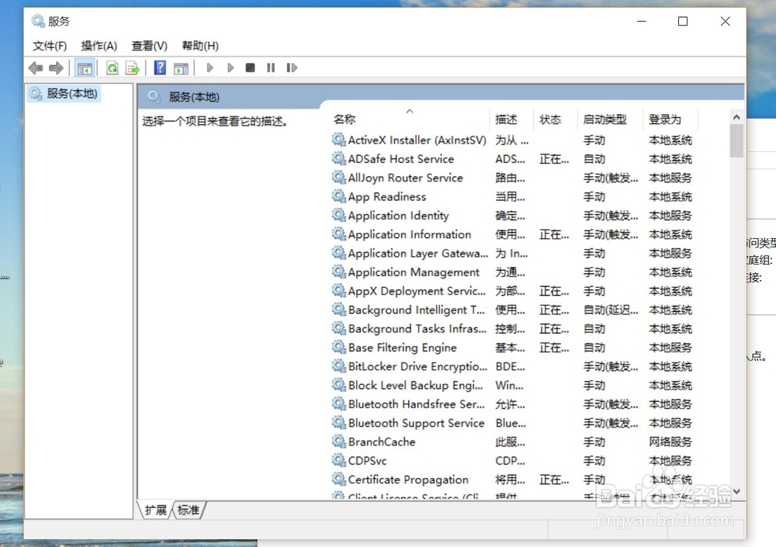The width and height of the screenshot is (776, 547).
Task: Navigate back in the console
Action: [36, 68]
